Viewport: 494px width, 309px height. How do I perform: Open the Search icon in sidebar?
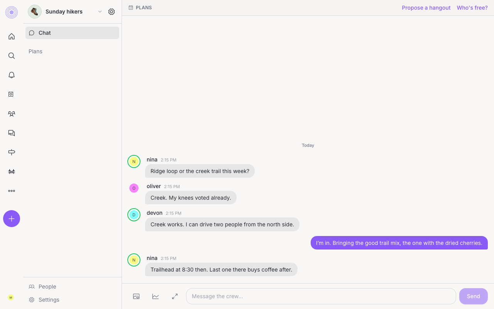click(12, 56)
